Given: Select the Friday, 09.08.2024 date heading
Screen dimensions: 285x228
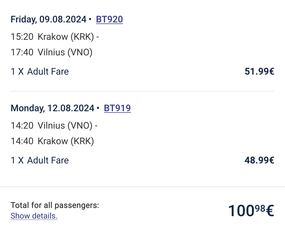Looking at the screenshot, I should tap(48, 20).
